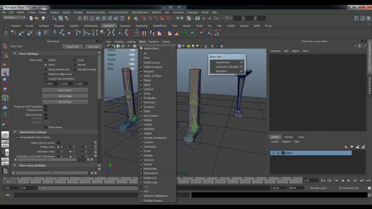372x209 pixels.
Task: Click the lock selection padlock icon
Action: (x=129, y=18)
